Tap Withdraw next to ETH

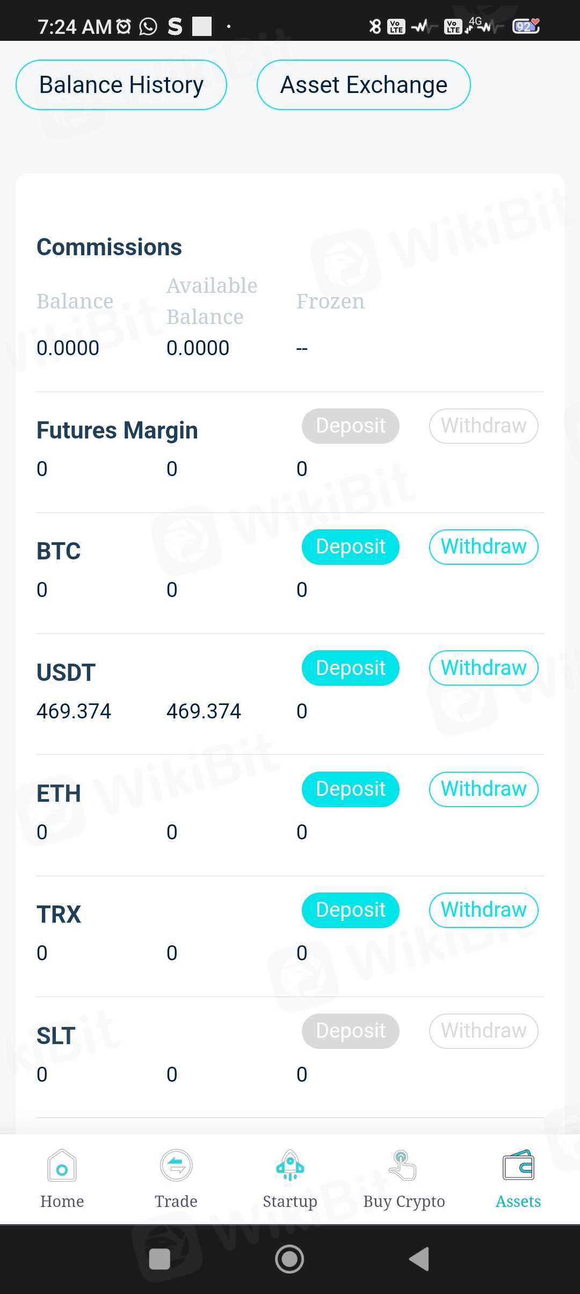483,789
